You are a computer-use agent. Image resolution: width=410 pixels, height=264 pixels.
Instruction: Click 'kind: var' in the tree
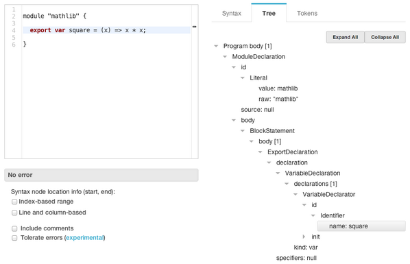pyautogui.click(x=306, y=248)
